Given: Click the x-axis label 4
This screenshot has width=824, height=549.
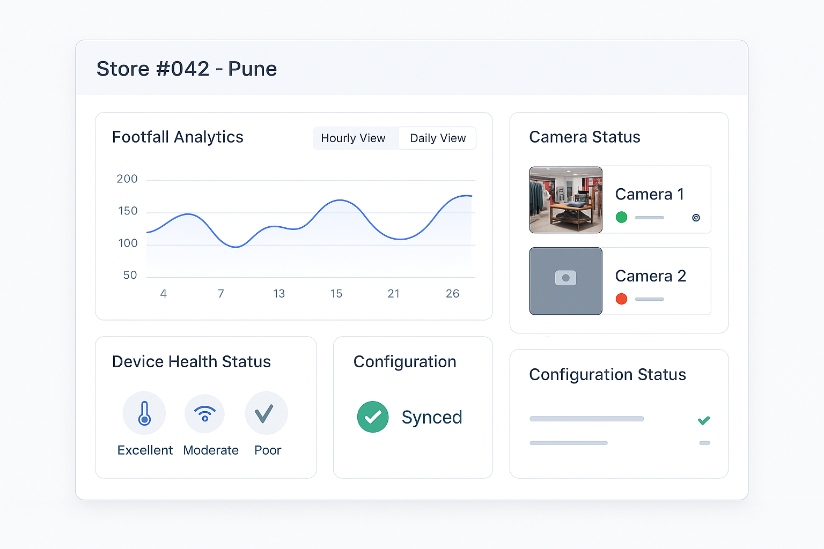Looking at the screenshot, I should (164, 294).
